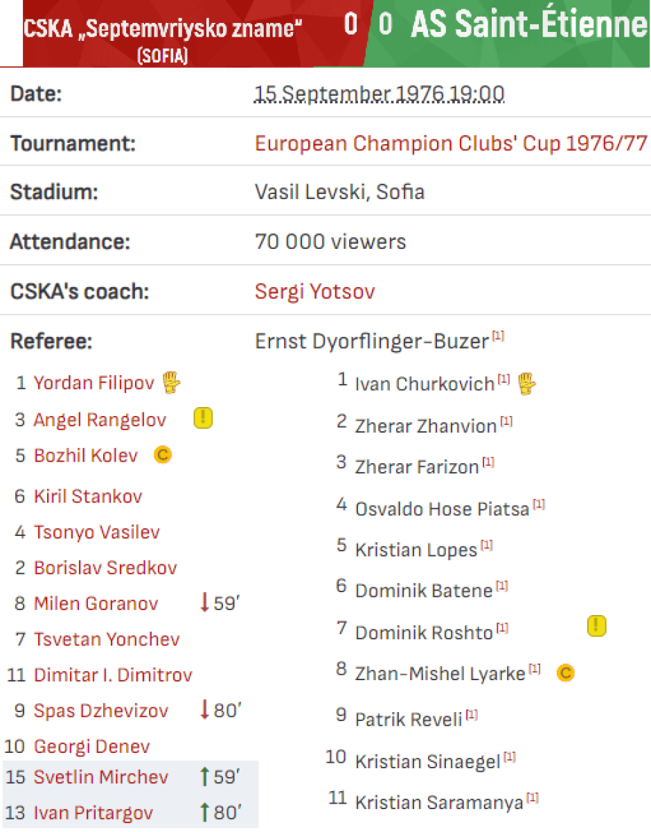
Task: Open Georgi Denev's player page
Action: pos(91,747)
